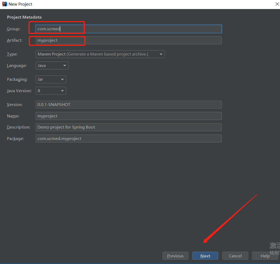Screen dimensions: 280x264
Task: Click the Package input field
Action: click(x=129, y=139)
